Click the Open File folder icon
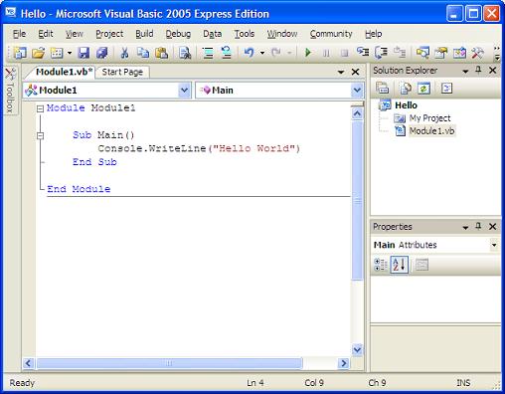Image resolution: width=505 pixels, height=394 pixels. [x=39, y=53]
